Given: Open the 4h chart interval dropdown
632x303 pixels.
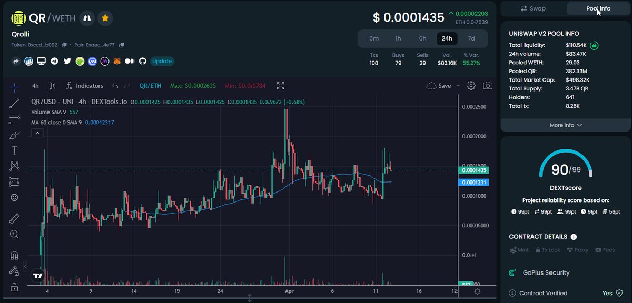Looking at the screenshot, I should (35, 85).
